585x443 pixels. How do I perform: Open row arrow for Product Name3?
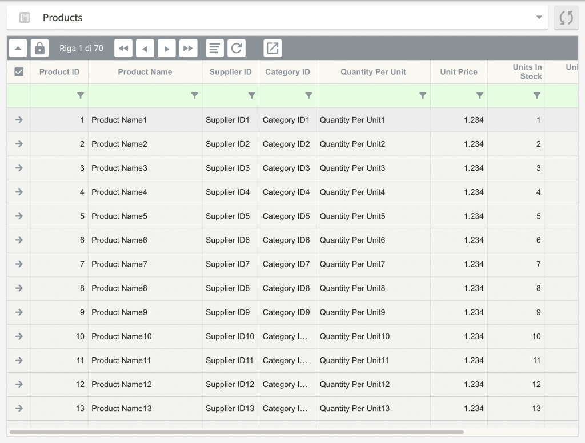pos(19,168)
